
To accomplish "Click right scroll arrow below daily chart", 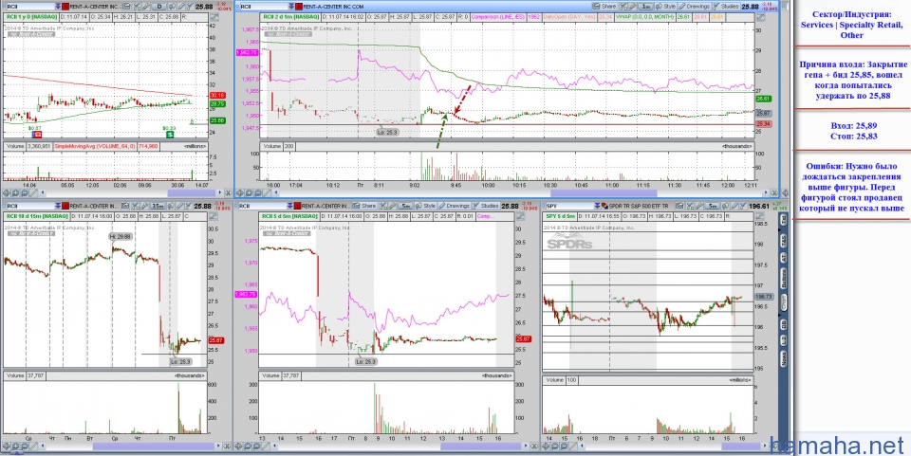I will (220, 192).
